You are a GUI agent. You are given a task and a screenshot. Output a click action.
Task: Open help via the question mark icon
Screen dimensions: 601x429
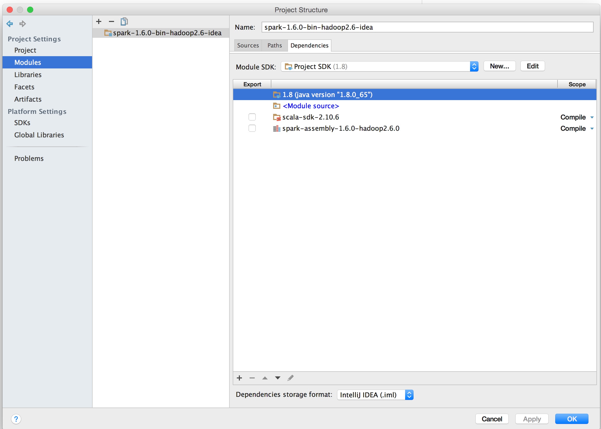coord(16,419)
